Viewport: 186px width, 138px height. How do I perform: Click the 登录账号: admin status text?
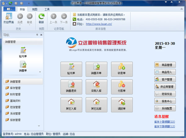(12, 134)
